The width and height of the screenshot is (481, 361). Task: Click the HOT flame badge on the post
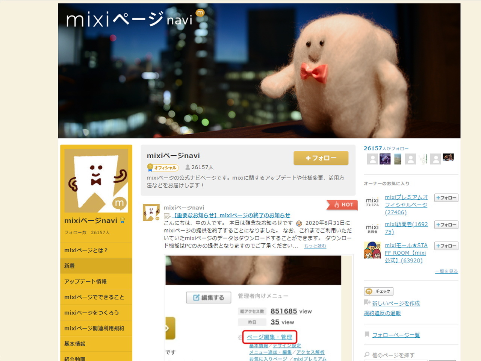coord(342,205)
